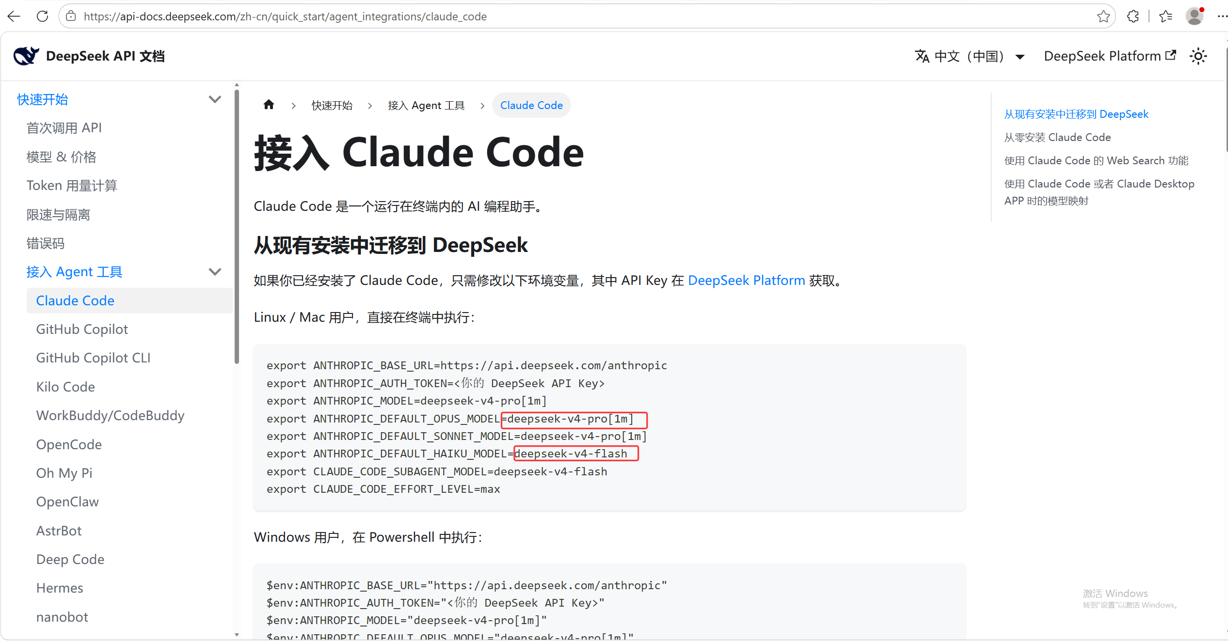
Task: Open OpenCode sidebar page
Action: (x=69, y=444)
